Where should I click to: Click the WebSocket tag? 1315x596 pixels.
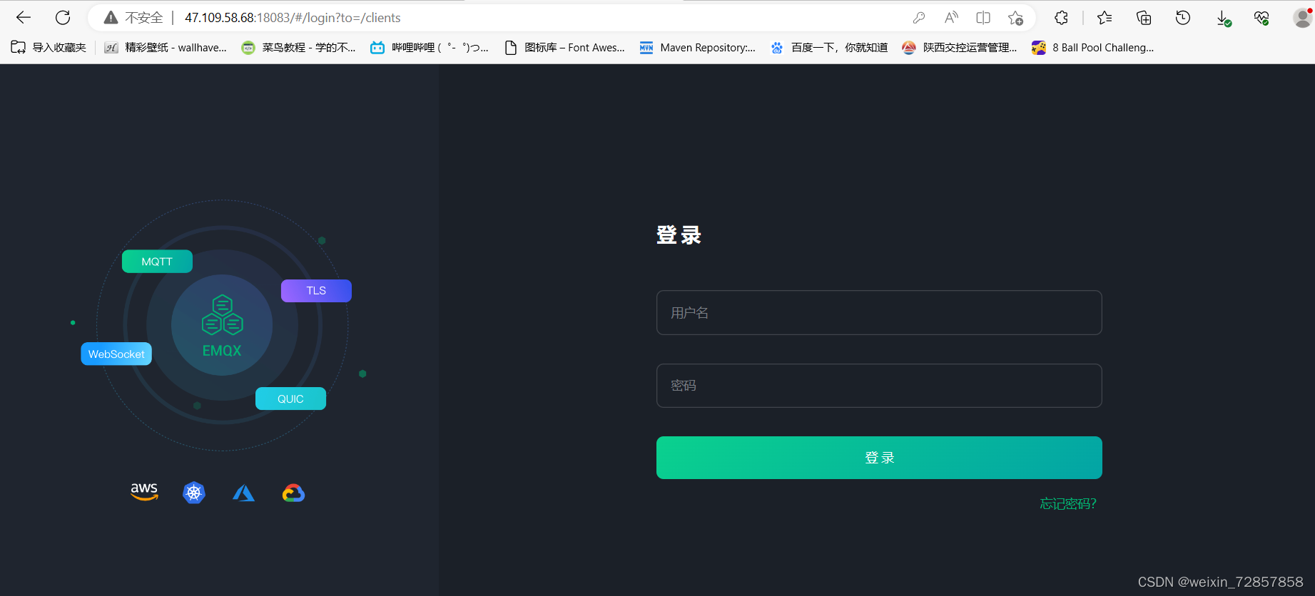(116, 354)
